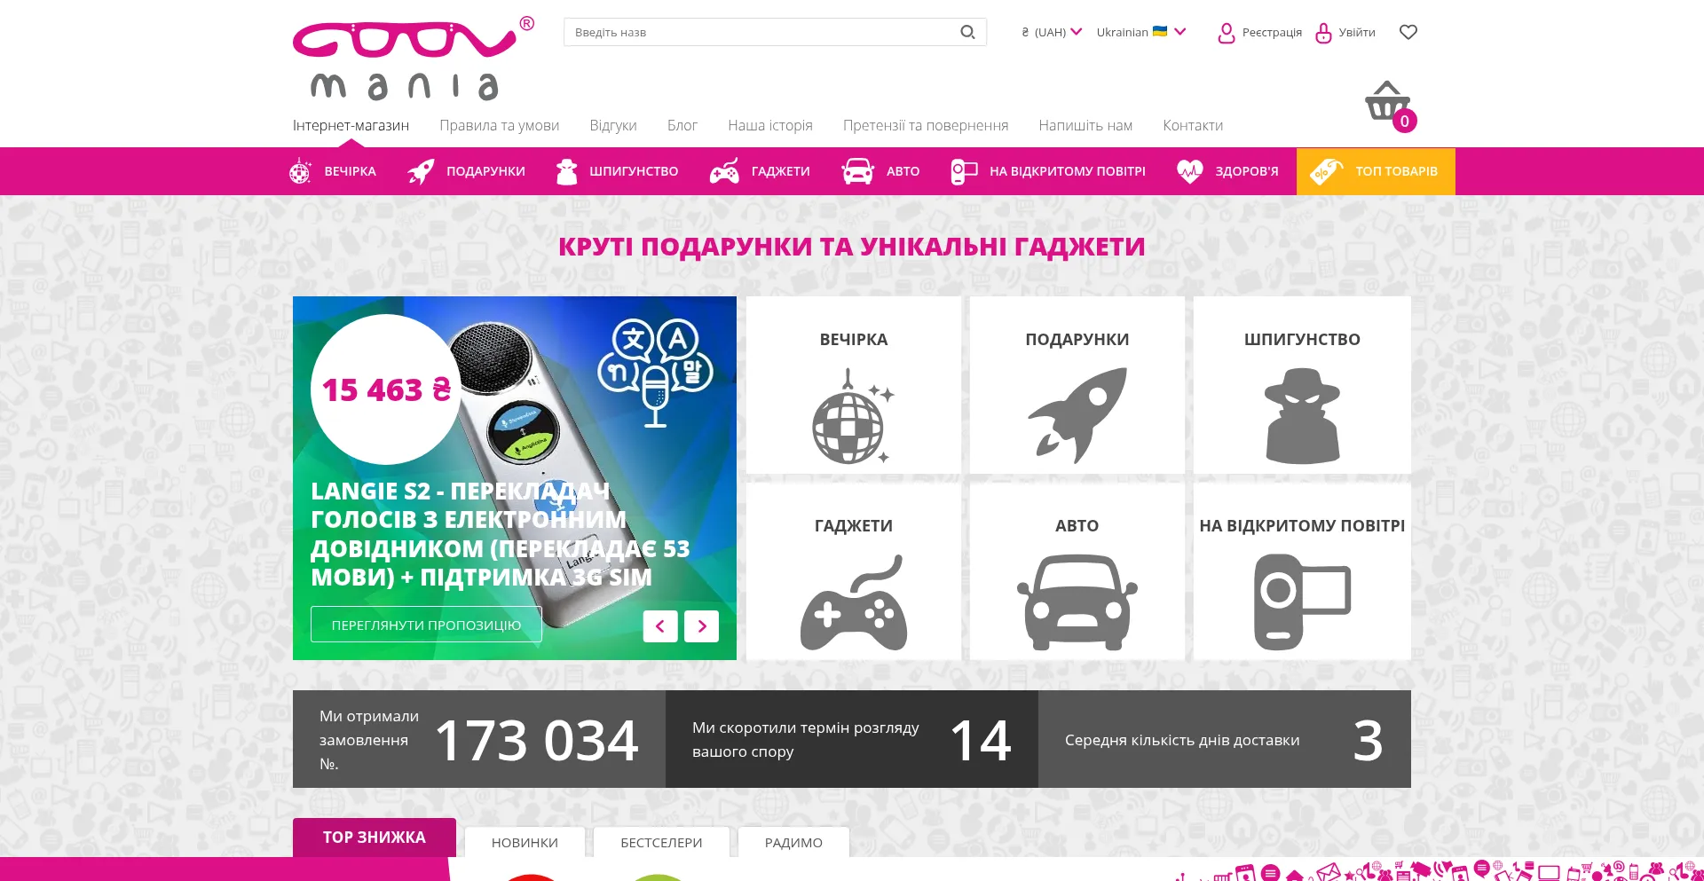This screenshot has width=1704, height=881.
Task: Open the camcorder На відкритому повітрі tile
Action: click(1301, 571)
